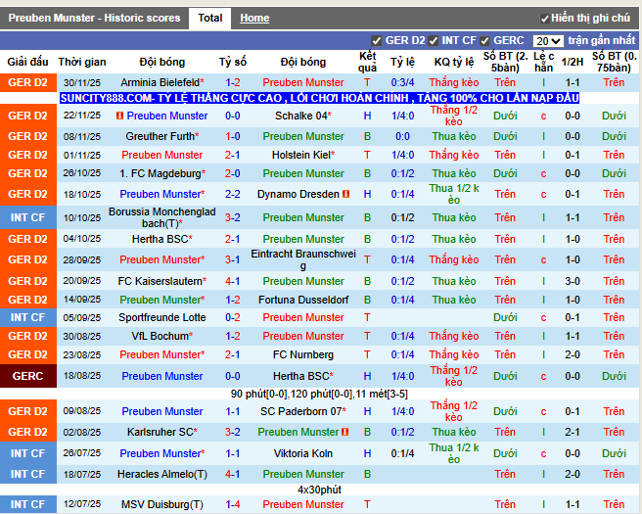This screenshot has width=642, height=514.
Task: Click GER D2 badge on 30/11/25 row
Action: (27, 82)
